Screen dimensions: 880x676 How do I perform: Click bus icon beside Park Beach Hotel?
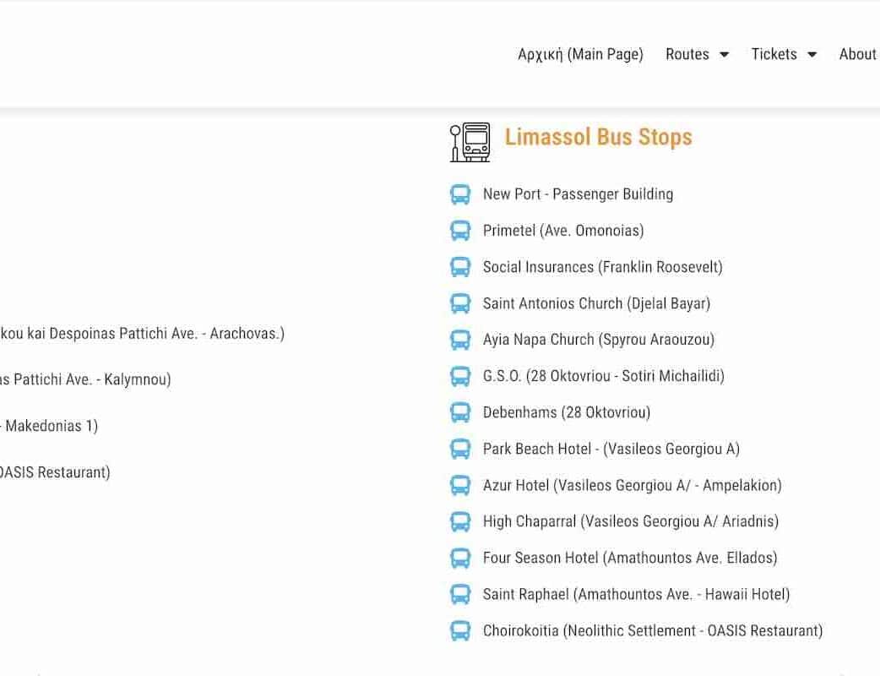[x=460, y=449]
